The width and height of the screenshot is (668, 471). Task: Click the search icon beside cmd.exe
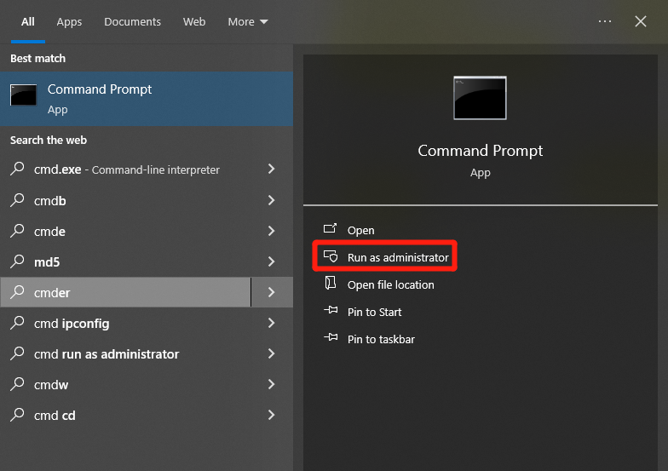[x=17, y=169]
